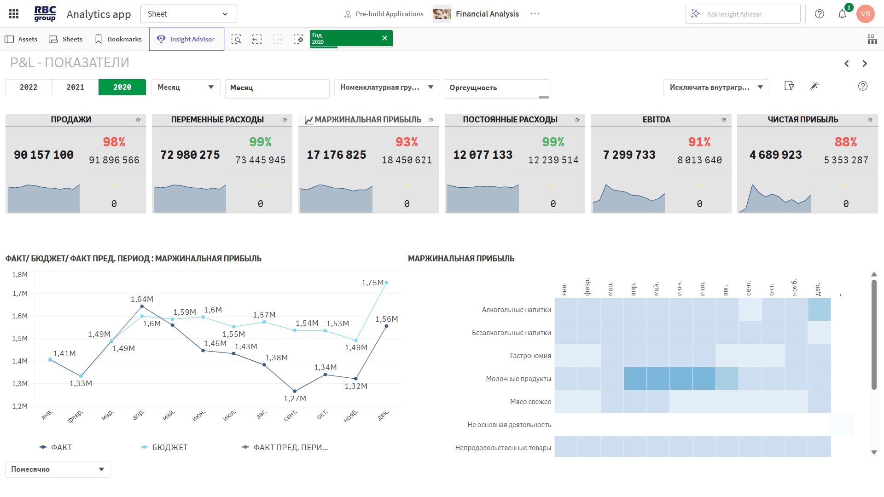Go to next sheet arrow
Image resolution: width=884 pixels, height=497 pixels.
coord(865,64)
